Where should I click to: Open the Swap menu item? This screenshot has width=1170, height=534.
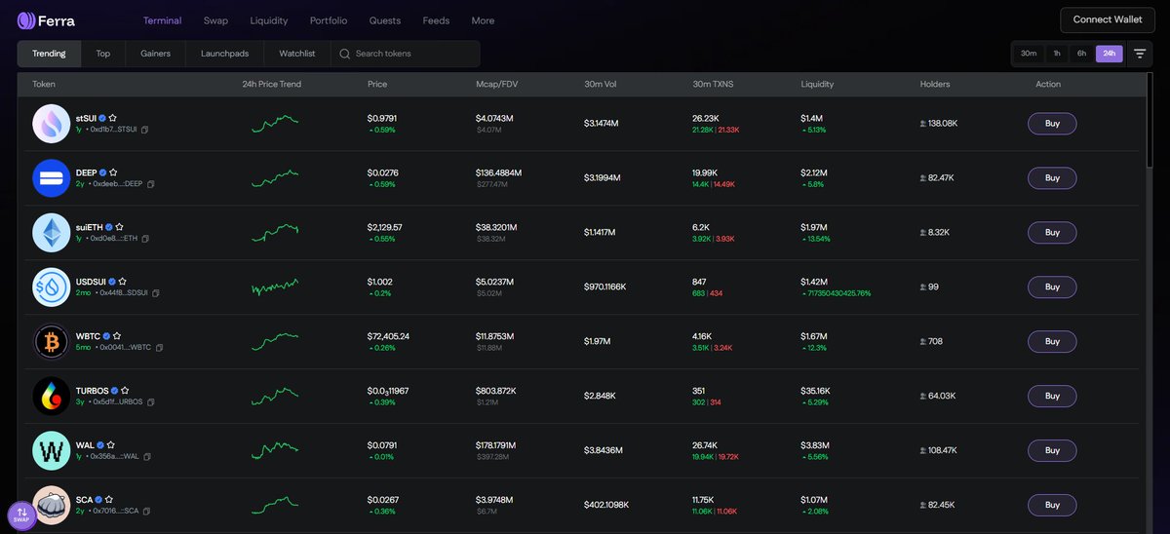(215, 20)
